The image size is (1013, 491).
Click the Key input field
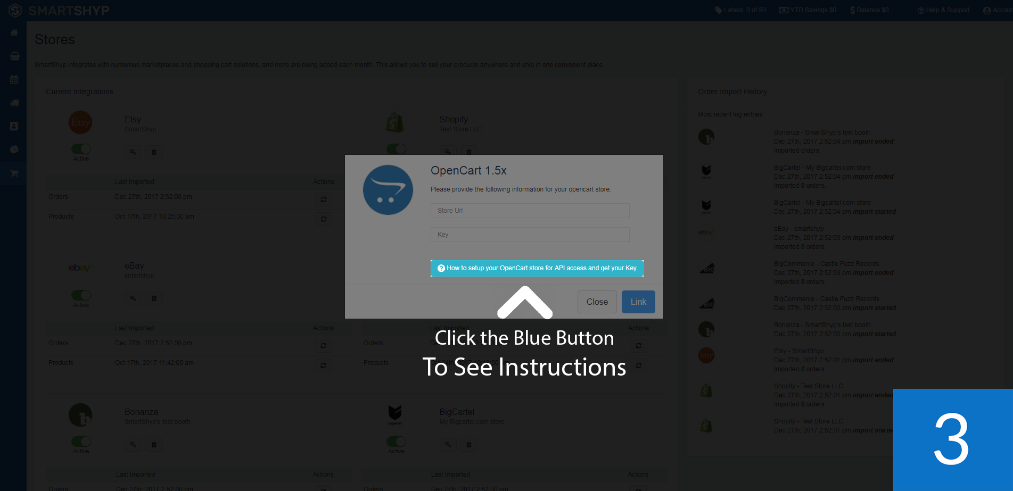[x=530, y=235]
